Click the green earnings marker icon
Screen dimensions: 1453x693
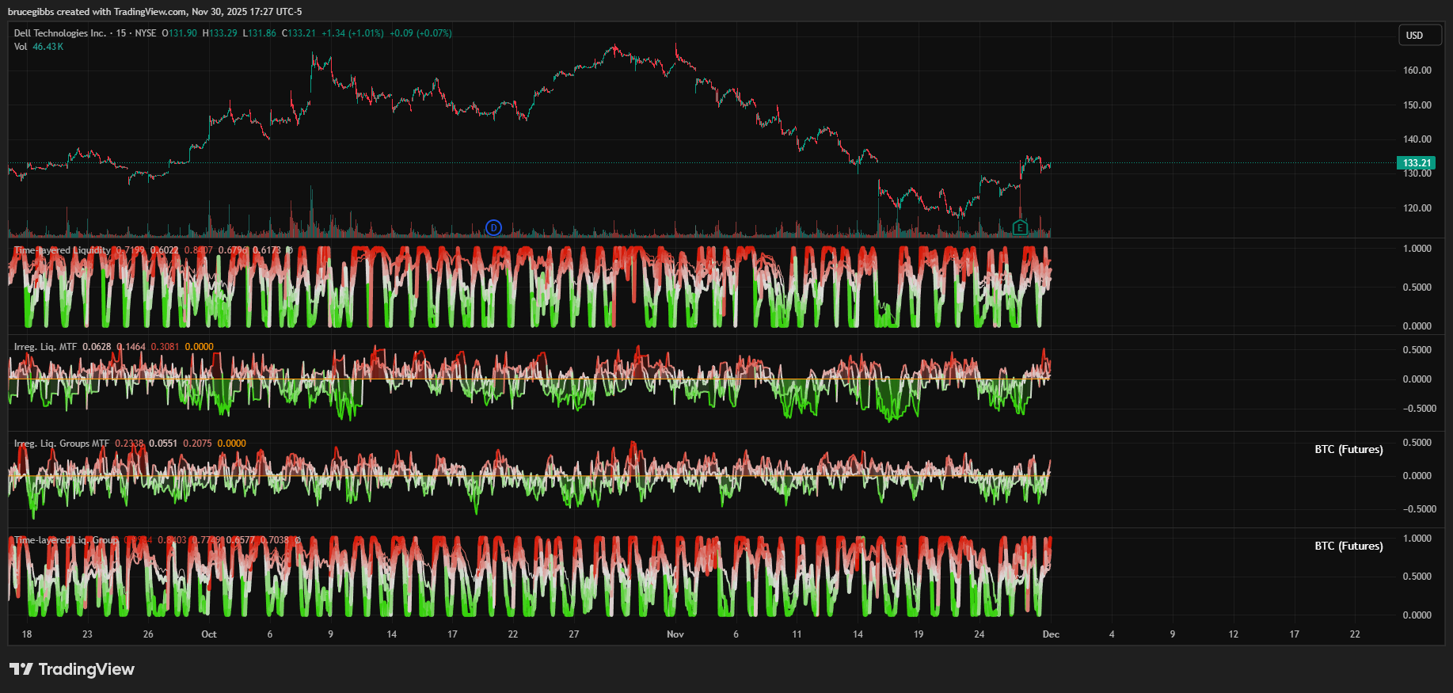pyautogui.click(x=1020, y=228)
